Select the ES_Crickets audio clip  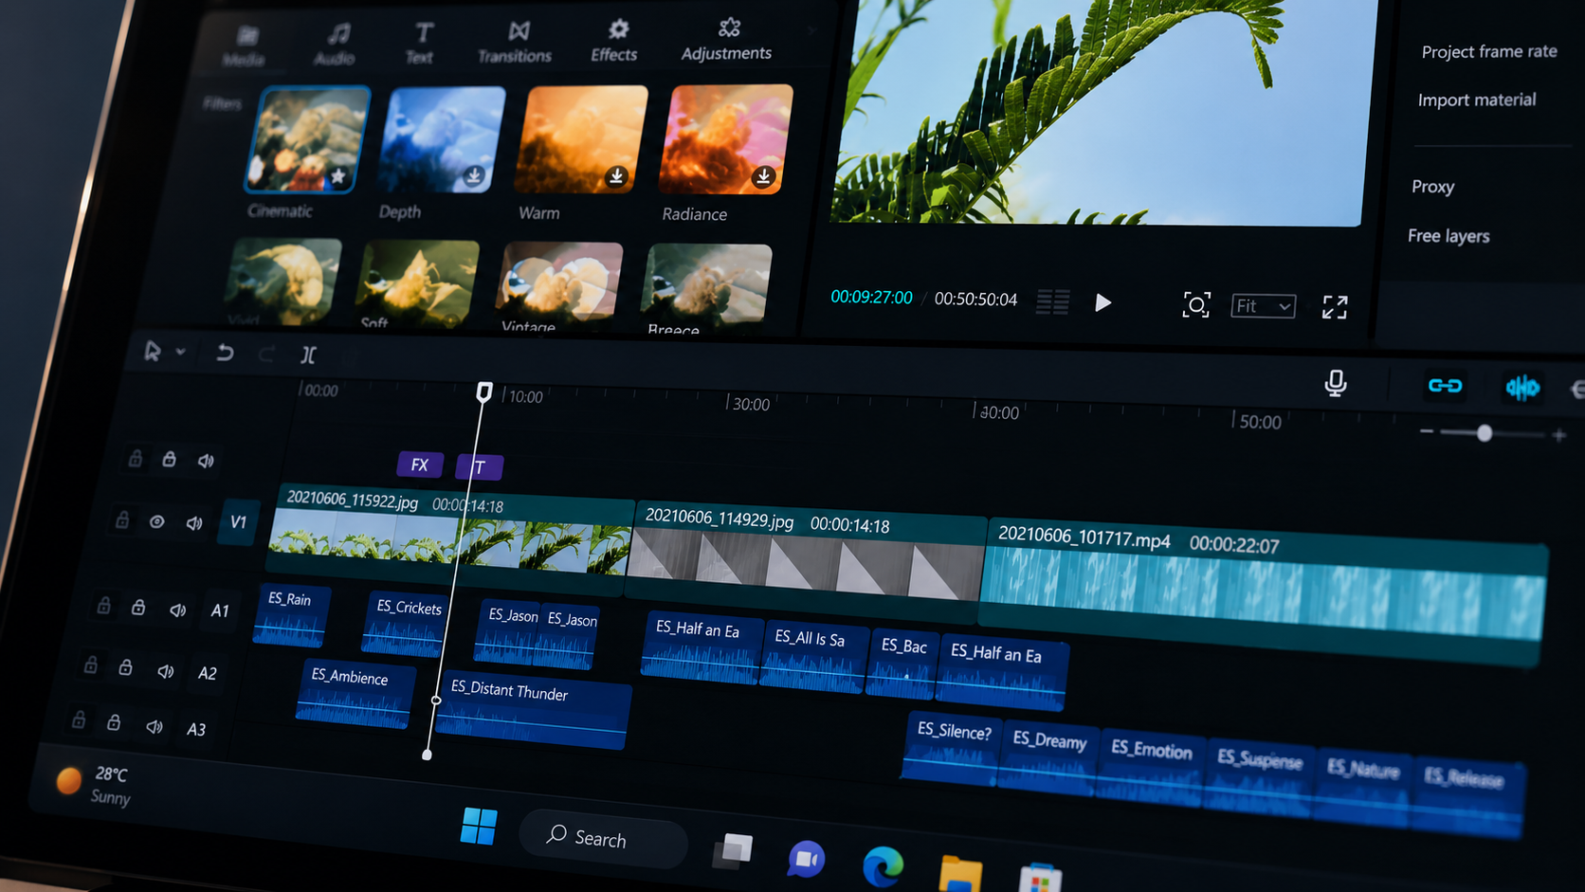pyautogui.click(x=405, y=625)
